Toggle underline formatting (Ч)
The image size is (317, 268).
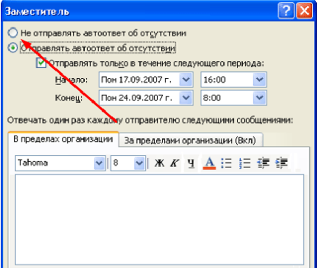(191, 163)
